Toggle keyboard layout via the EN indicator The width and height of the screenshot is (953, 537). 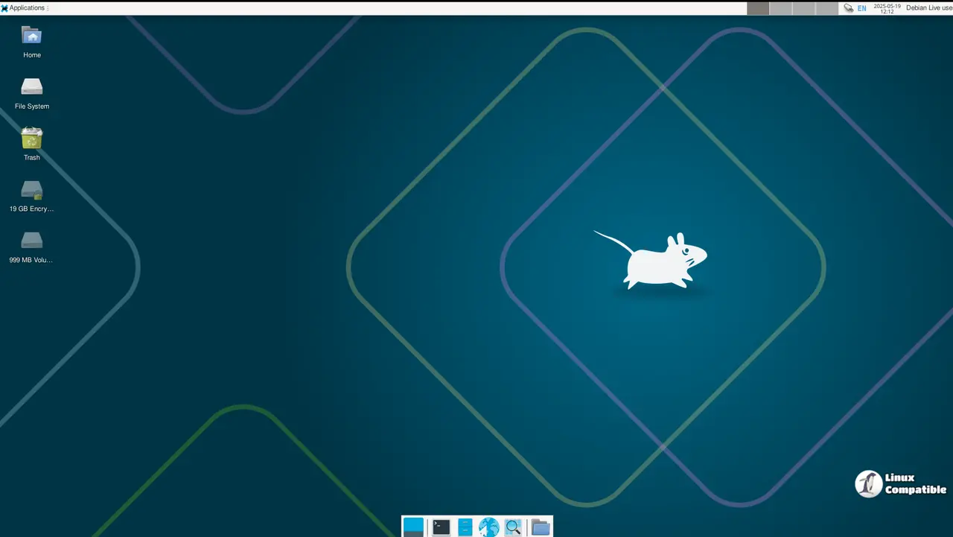(861, 7)
